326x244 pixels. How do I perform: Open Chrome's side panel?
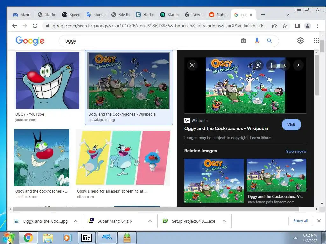(x=297, y=26)
